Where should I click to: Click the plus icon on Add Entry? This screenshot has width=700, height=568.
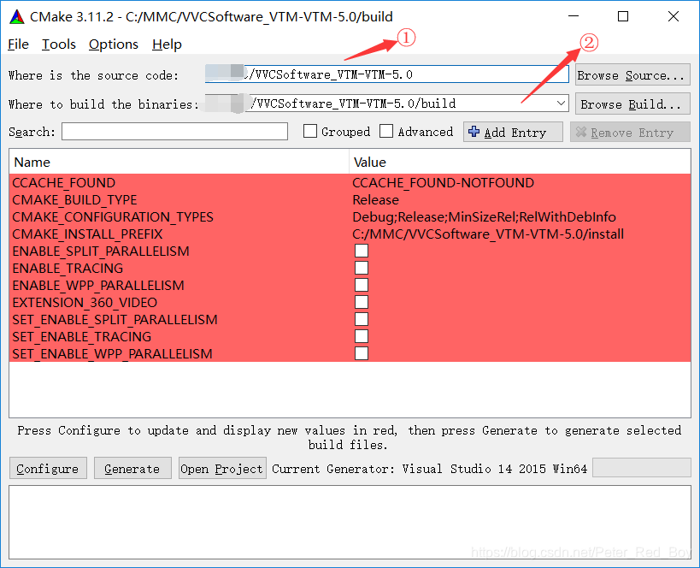coord(474,132)
